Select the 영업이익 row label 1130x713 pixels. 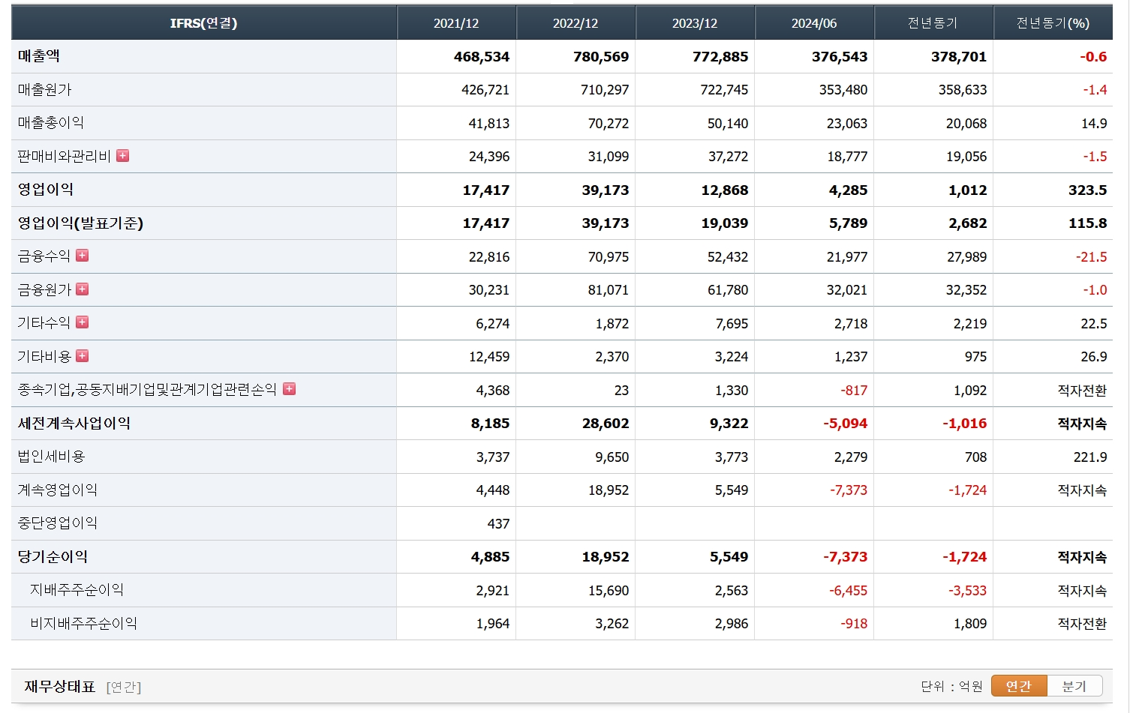[x=46, y=190]
